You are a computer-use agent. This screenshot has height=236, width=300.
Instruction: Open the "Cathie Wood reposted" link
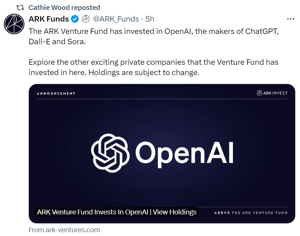tap(64, 8)
